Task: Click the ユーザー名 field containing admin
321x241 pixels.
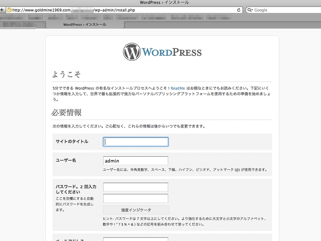Action: click(136, 161)
